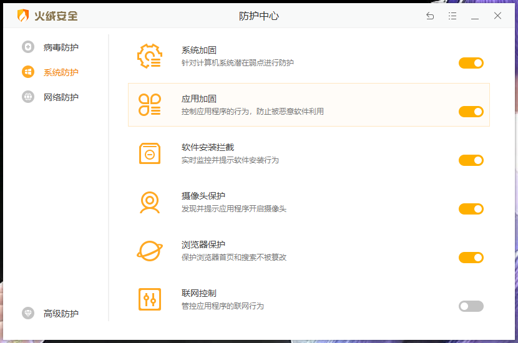Open the list menu icon in title bar
Viewport: 518px width, 343px height.
(x=452, y=16)
